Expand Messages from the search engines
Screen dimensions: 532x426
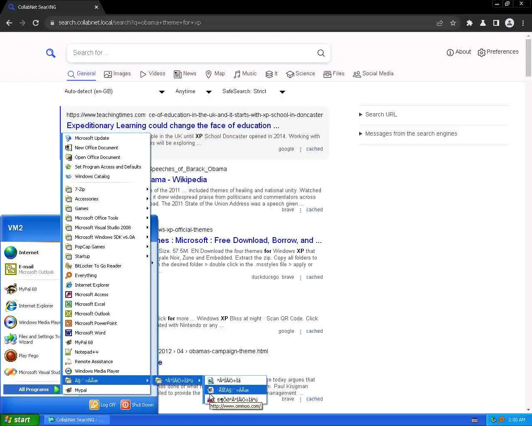(x=408, y=134)
